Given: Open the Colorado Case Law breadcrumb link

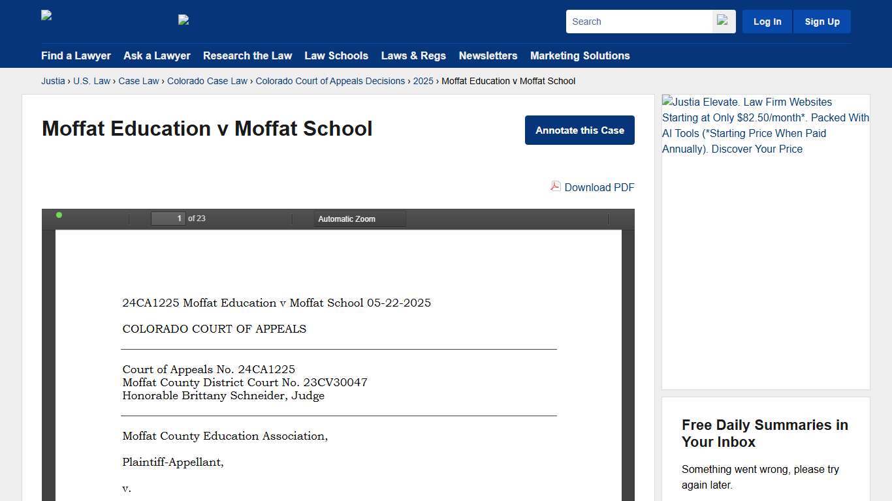Looking at the screenshot, I should coord(207,81).
